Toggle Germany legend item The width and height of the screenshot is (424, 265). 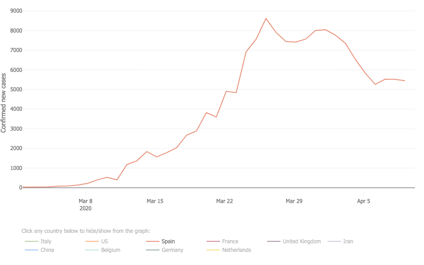[x=172, y=250]
